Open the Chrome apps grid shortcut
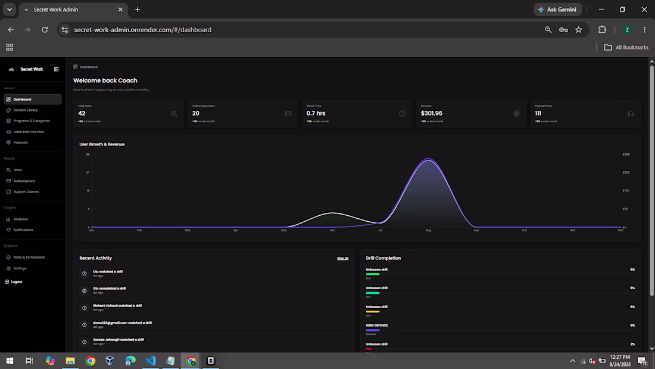655x369 pixels. (x=10, y=47)
